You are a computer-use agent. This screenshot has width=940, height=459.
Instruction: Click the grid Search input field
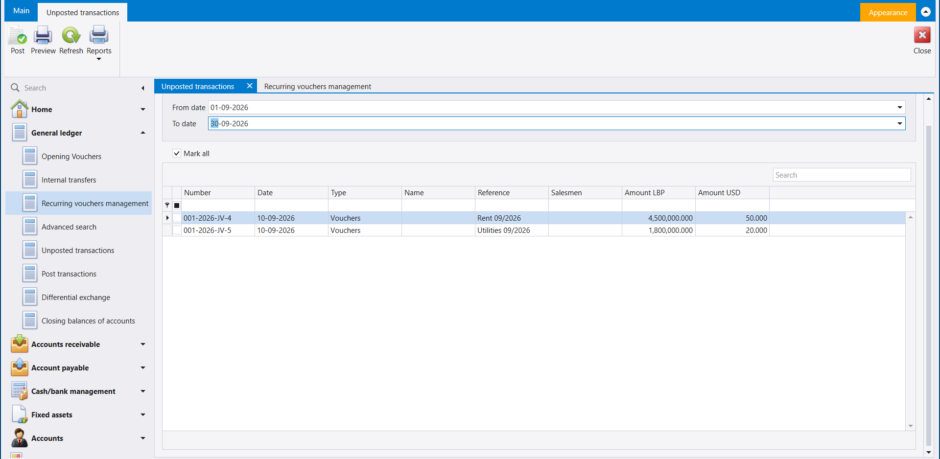[842, 175]
